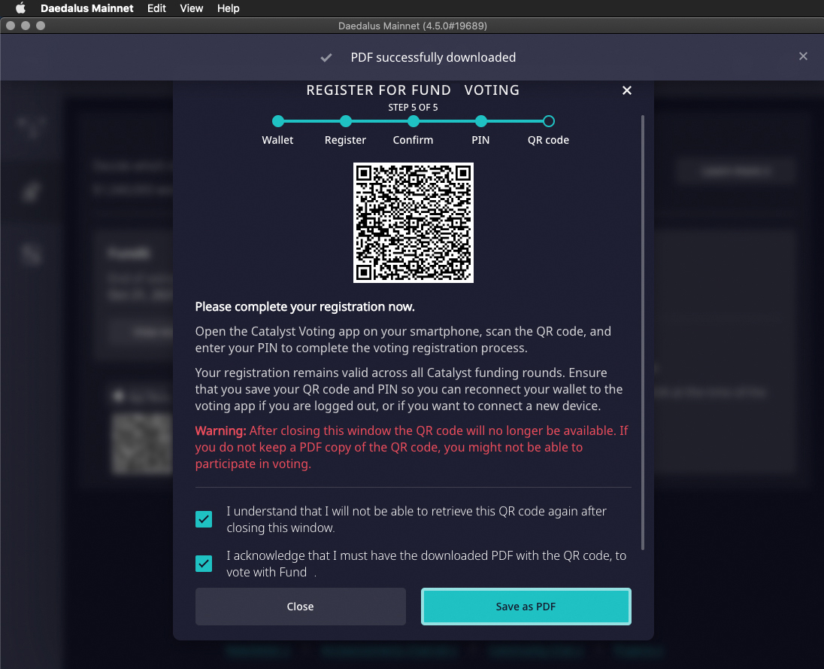The height and width of the screenshot is (669, 824).
Task: Click the dialog's vertical scrollbar
Action: point(642,331)
